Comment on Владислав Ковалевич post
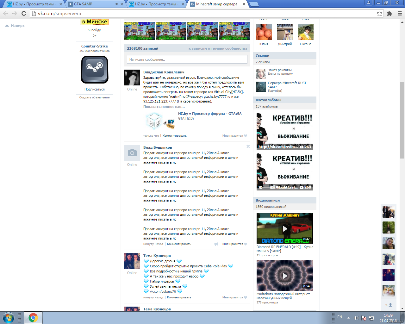The height and width of the screenshot is (324, 405). coord(175,136)
